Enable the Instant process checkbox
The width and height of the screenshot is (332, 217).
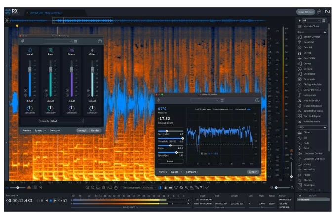click(x=122, y=187)
